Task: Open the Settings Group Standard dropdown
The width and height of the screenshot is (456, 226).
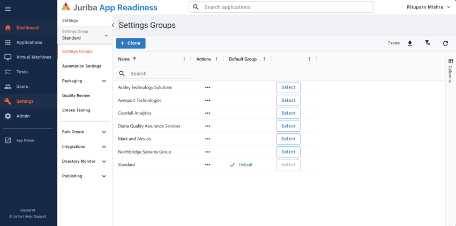Action: 85,35
